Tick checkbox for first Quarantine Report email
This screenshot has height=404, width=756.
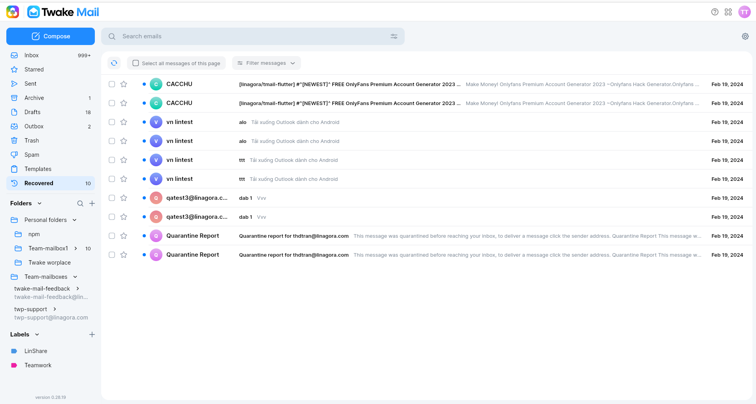point(112,236)
